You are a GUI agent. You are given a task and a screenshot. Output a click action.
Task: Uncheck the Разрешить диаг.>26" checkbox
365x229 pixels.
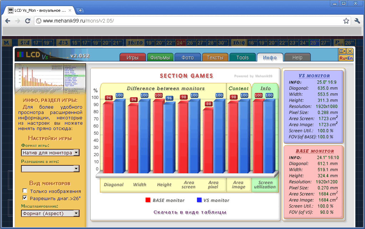point(25,198)
